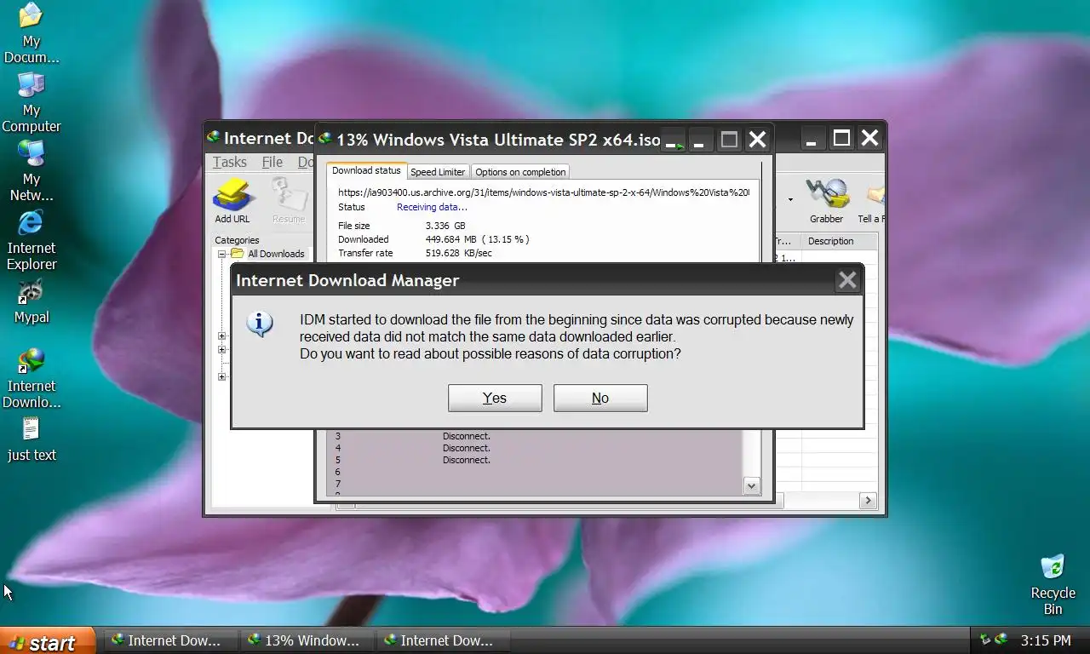Click the blue info icon in the message dialog
Viewport: 1090px width, 654px height.
(260, 324)
